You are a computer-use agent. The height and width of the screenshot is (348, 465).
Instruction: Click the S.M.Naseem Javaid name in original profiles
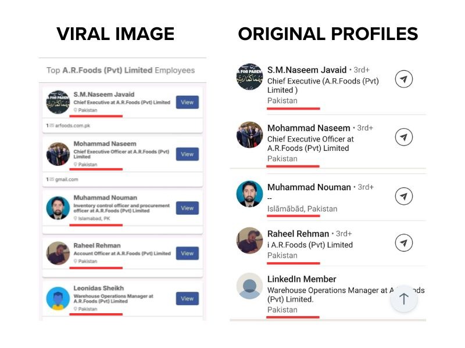307,70
